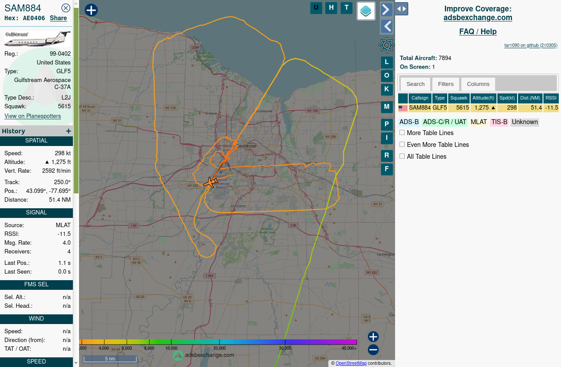
Task: Expand the History section with plus
Action: coord(68,131)
